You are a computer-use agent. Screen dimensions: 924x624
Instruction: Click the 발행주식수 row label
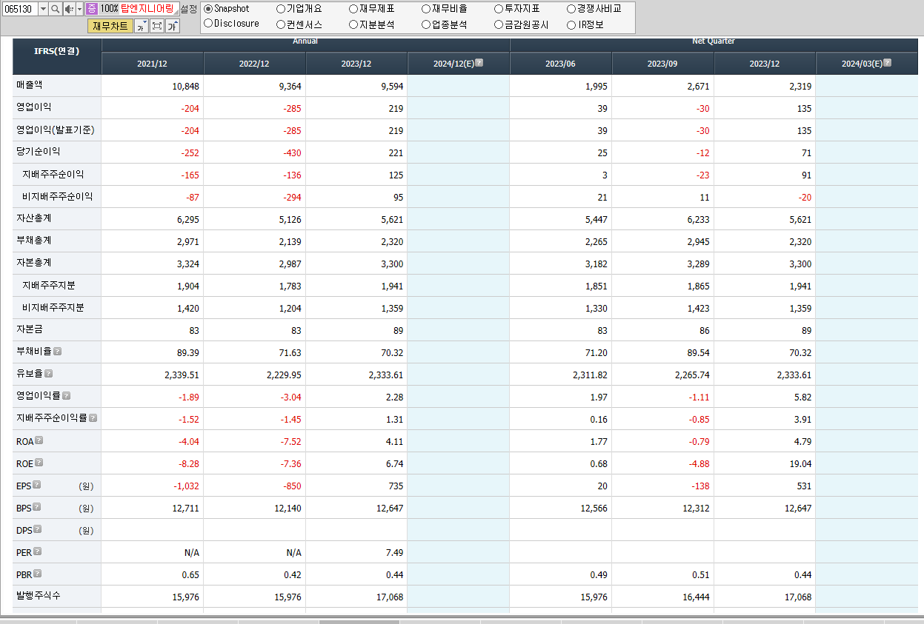pyautogui.click(x=39, y=594)
